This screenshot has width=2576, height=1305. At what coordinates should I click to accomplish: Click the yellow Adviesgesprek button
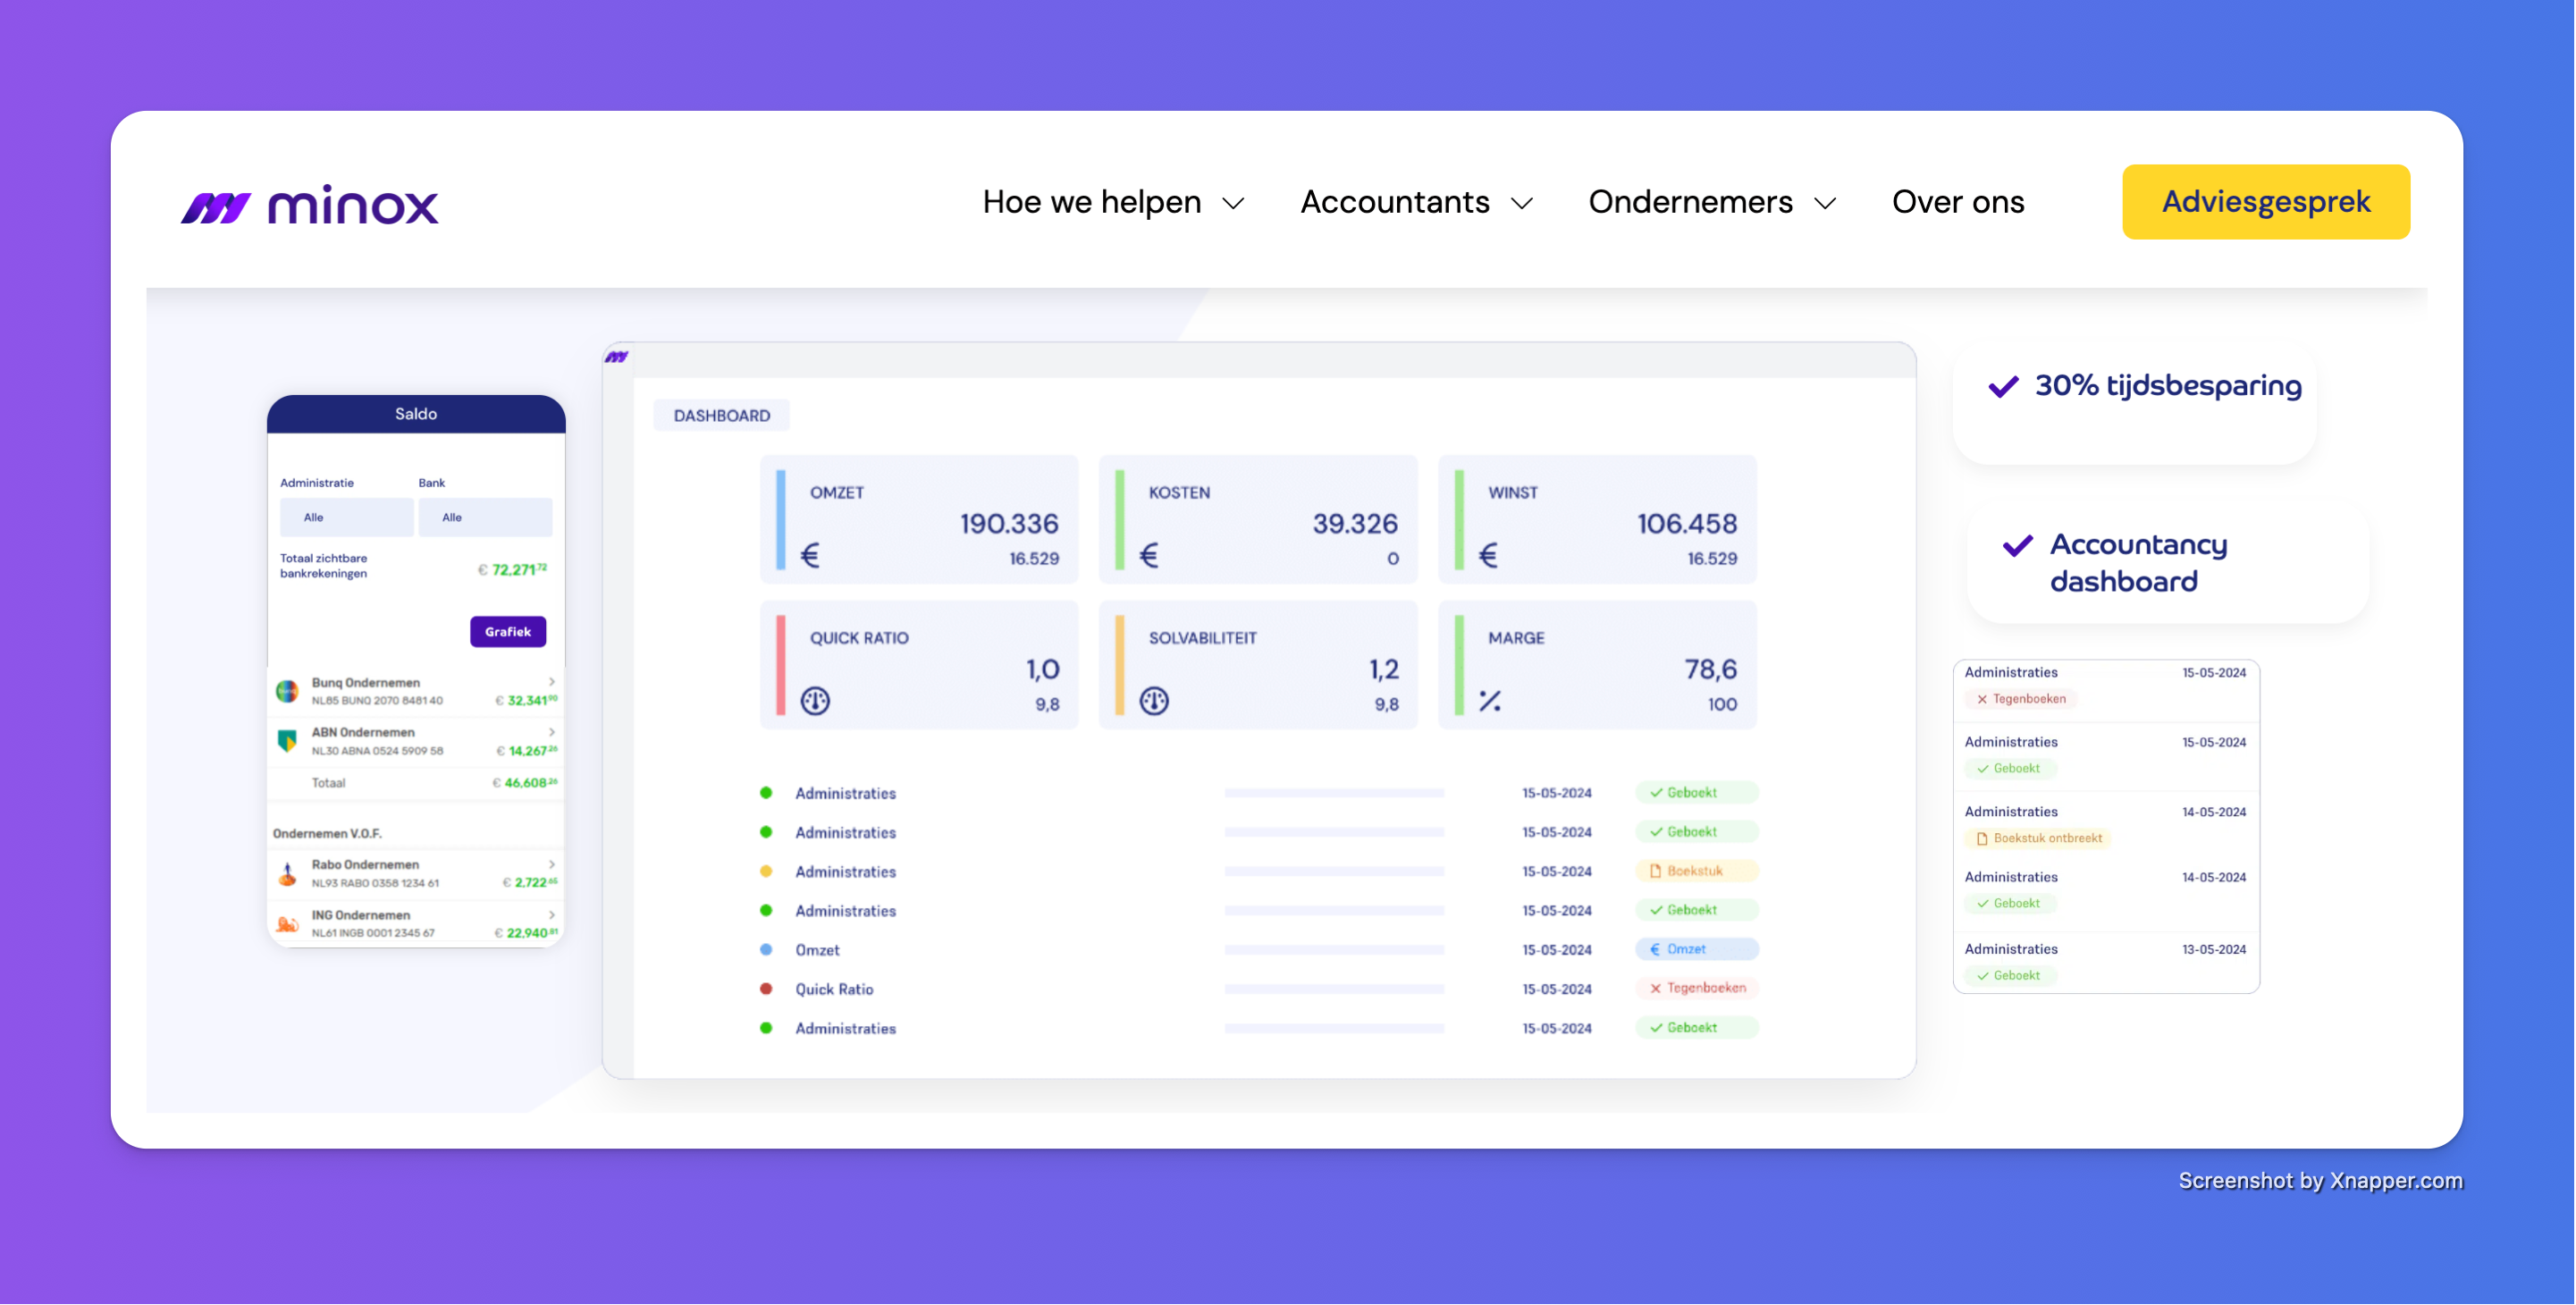(2265, 201)
